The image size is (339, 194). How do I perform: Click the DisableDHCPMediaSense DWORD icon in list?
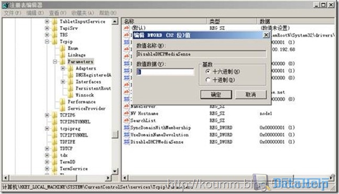tap(126, 142)
